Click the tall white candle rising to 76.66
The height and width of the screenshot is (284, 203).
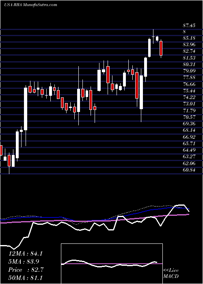[26, 109]
